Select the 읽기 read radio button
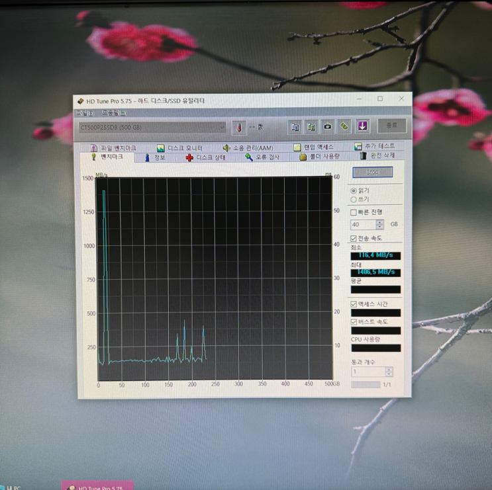The width and height of the screenshot is (492, 490). click(x=354, y=190)
